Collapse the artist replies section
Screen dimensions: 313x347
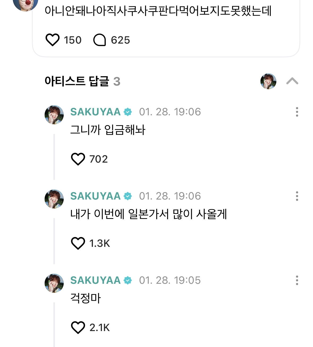(292, 81)
